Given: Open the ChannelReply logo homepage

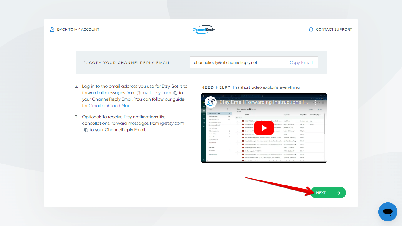Looking at the screenshot, I should pyautogui.click(x=204, y=29).
